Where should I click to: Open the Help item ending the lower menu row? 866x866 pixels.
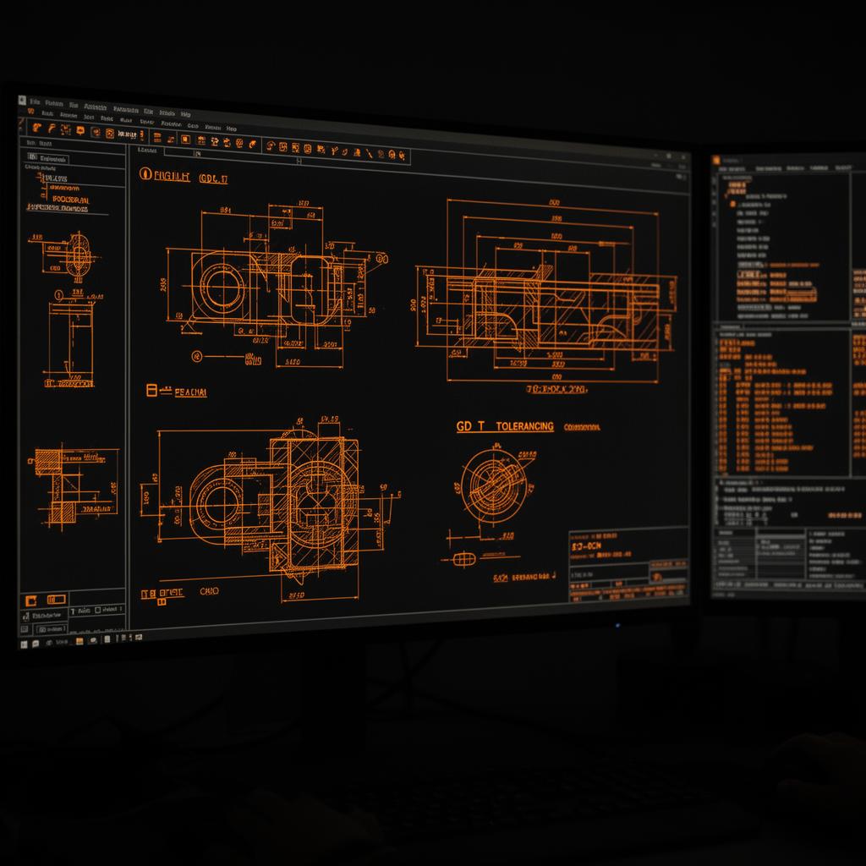232,129
